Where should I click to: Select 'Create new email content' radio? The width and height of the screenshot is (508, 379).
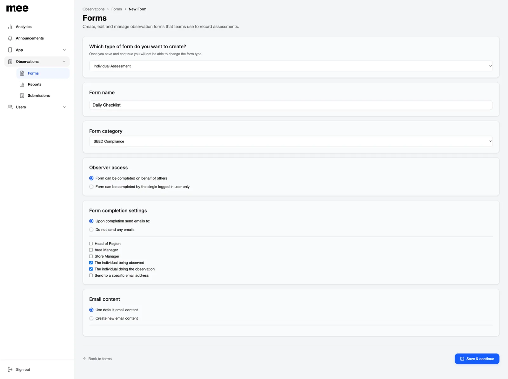91,318
